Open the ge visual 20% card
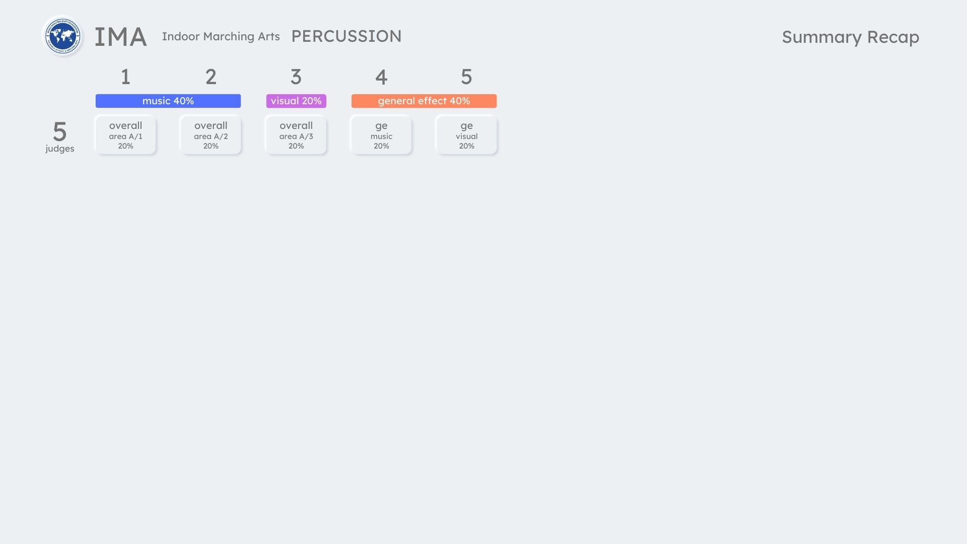967x544 pixels. pyautogui.click(x=466, y=135)
